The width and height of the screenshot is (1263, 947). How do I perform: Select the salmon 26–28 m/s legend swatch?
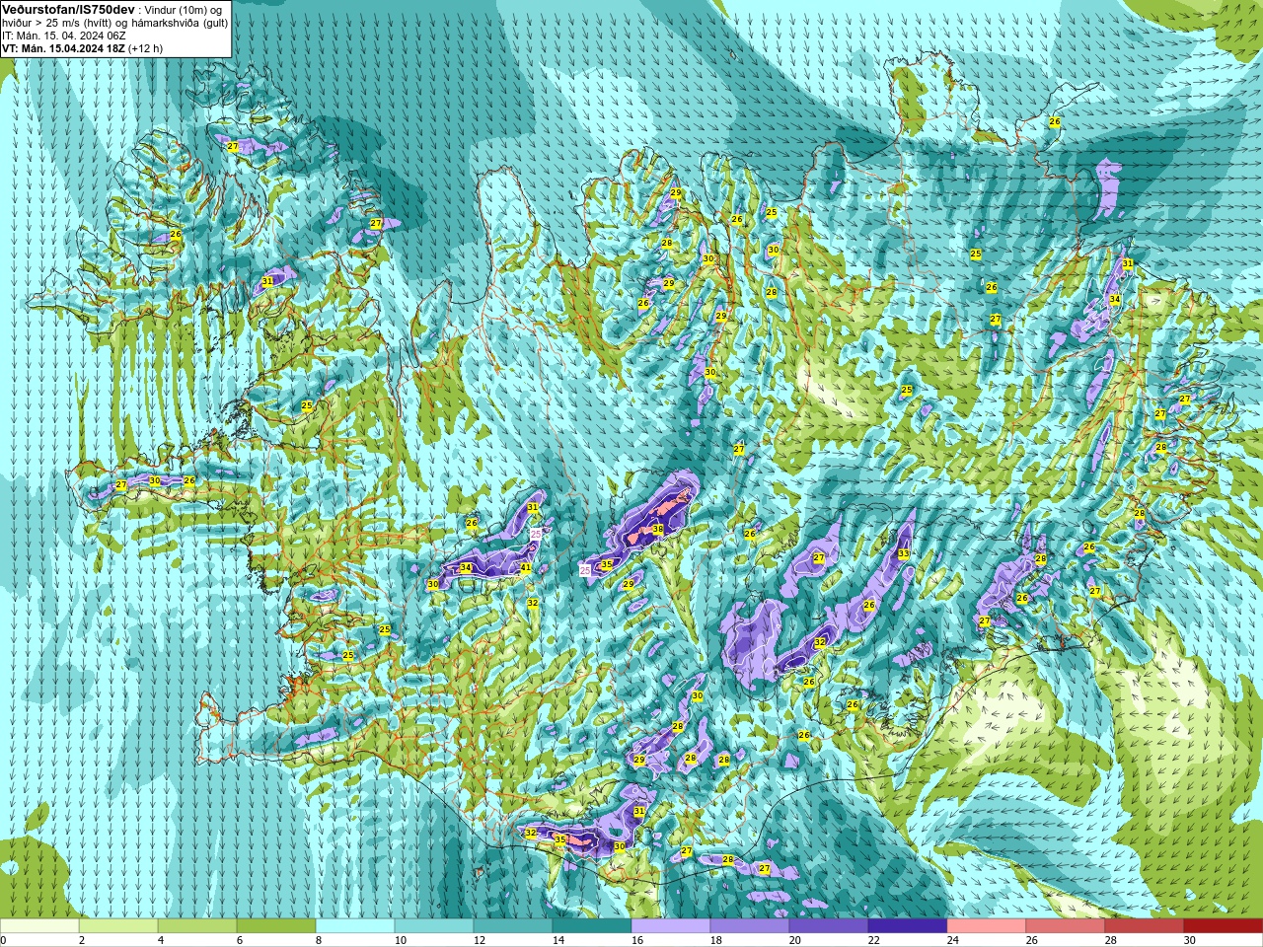pos(1066,926)
